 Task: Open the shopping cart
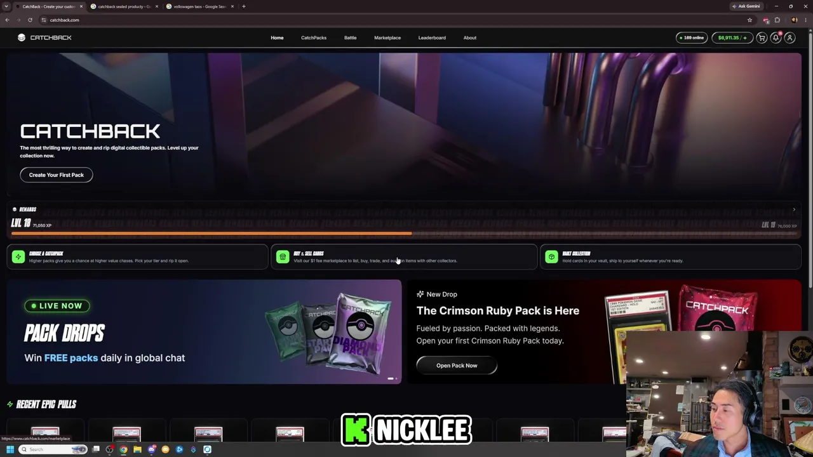(762, 37)
